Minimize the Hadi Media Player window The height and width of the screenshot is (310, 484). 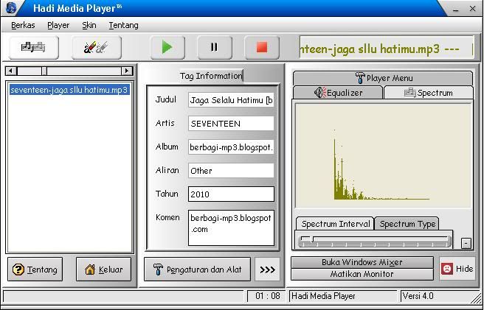(x=456, y=10)
